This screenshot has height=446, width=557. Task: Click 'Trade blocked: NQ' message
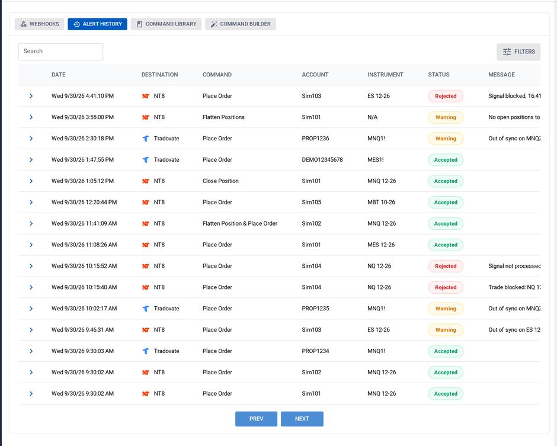[x=514, y=287]
